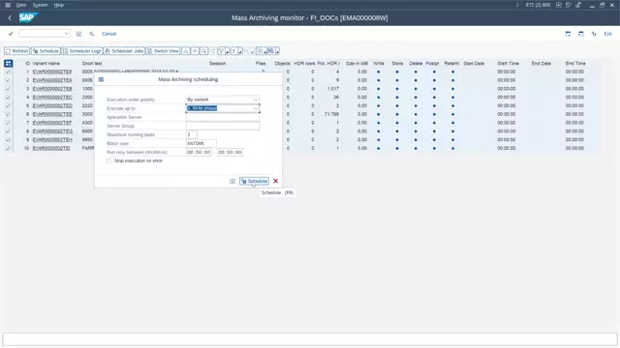
Task: Click the sort ascending toolbar icon
Action: click(185, 51)
